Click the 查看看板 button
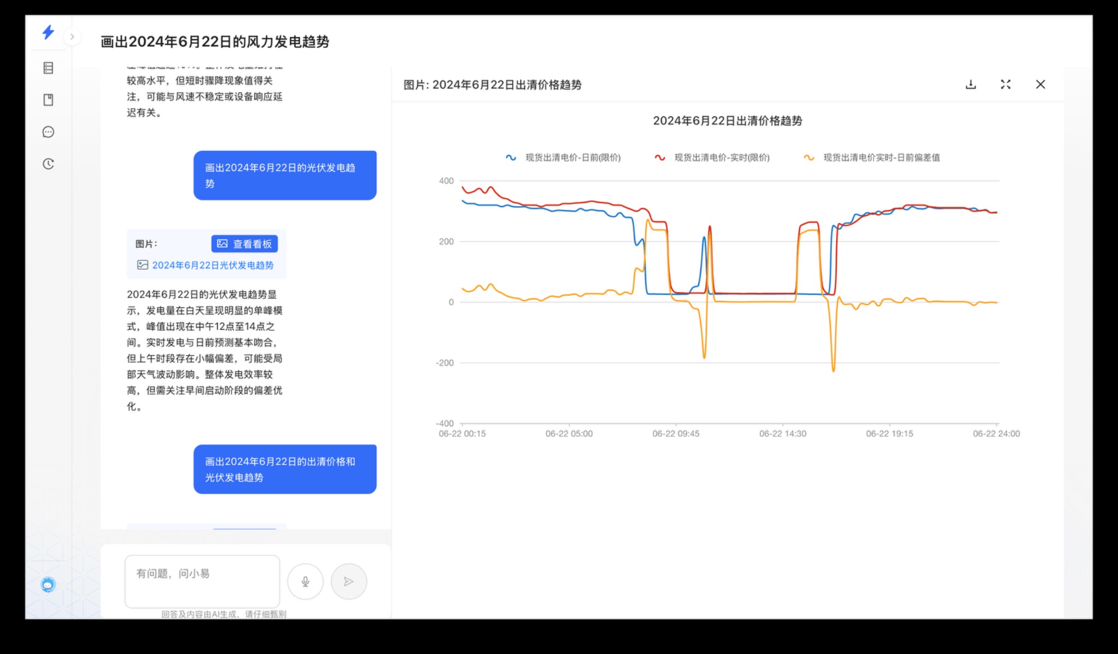Viewport: 1118px width, 654px height. coord(245,244)
